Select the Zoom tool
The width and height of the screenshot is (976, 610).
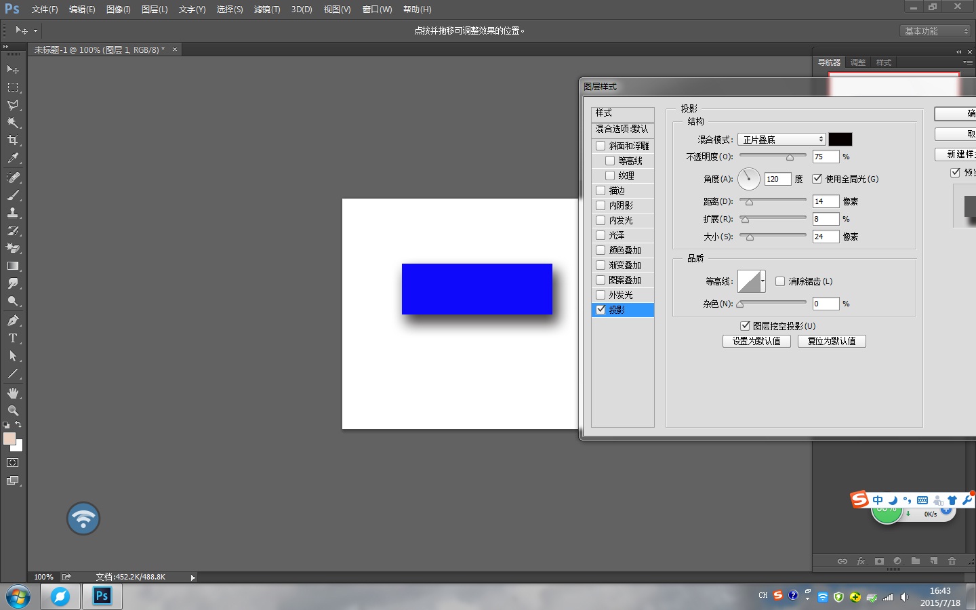[13, 411]
